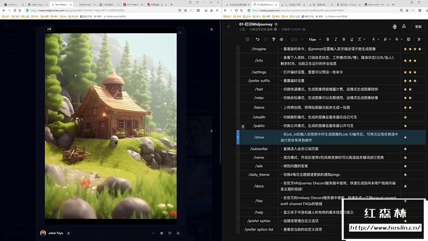Switch to the Basic artist tab in right browser
The image size is (428, 241).
[376, 5]
